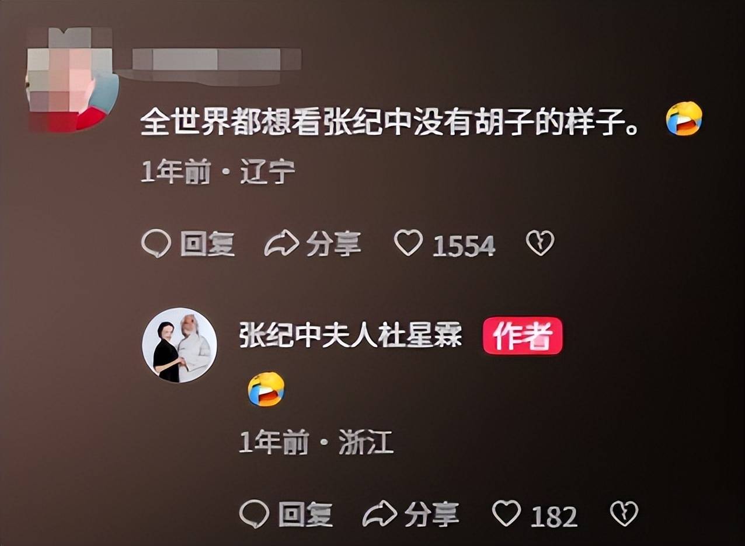
Task: Like the author's reply with 182 likes
Action: 506,514
